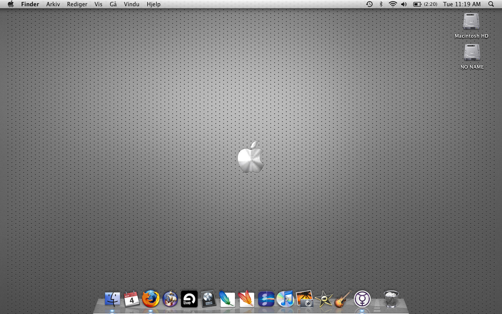Open Firefox from the dock
Viewport: 502px width, 314px height.
pyautogui.click(x=151, y=299)
